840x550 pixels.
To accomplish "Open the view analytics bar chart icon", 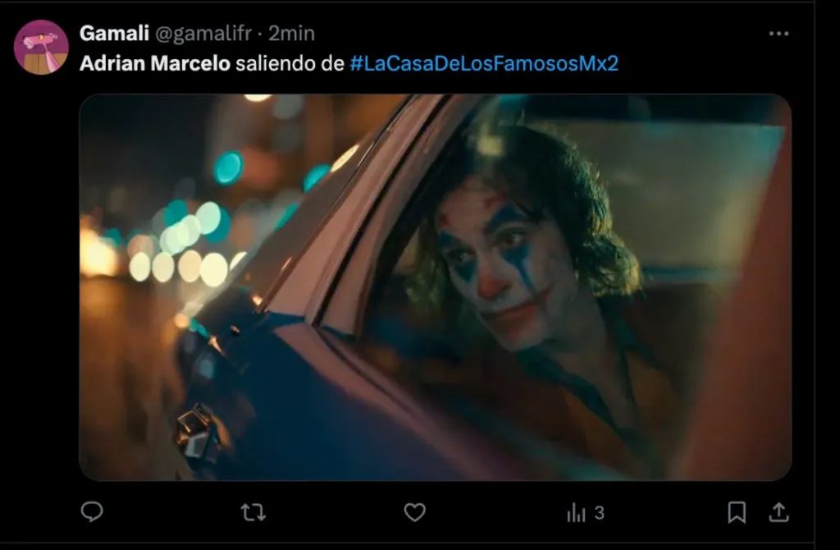I will (x=577, y=512).
